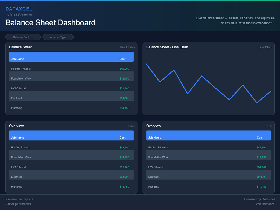Visit the xcel.software link
The height and width of the screenshot is (210, 280).
tap(265, 204)
